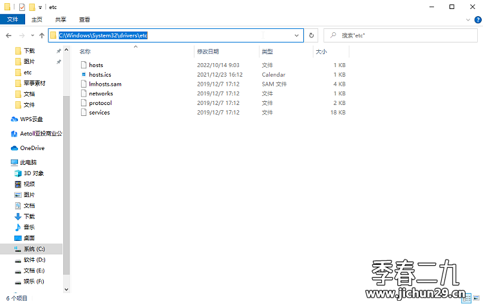Image resolution: width=483 pixels, height=304 pixels.
Task: Sort by the 类型 column header
Action: click(267, 52)
